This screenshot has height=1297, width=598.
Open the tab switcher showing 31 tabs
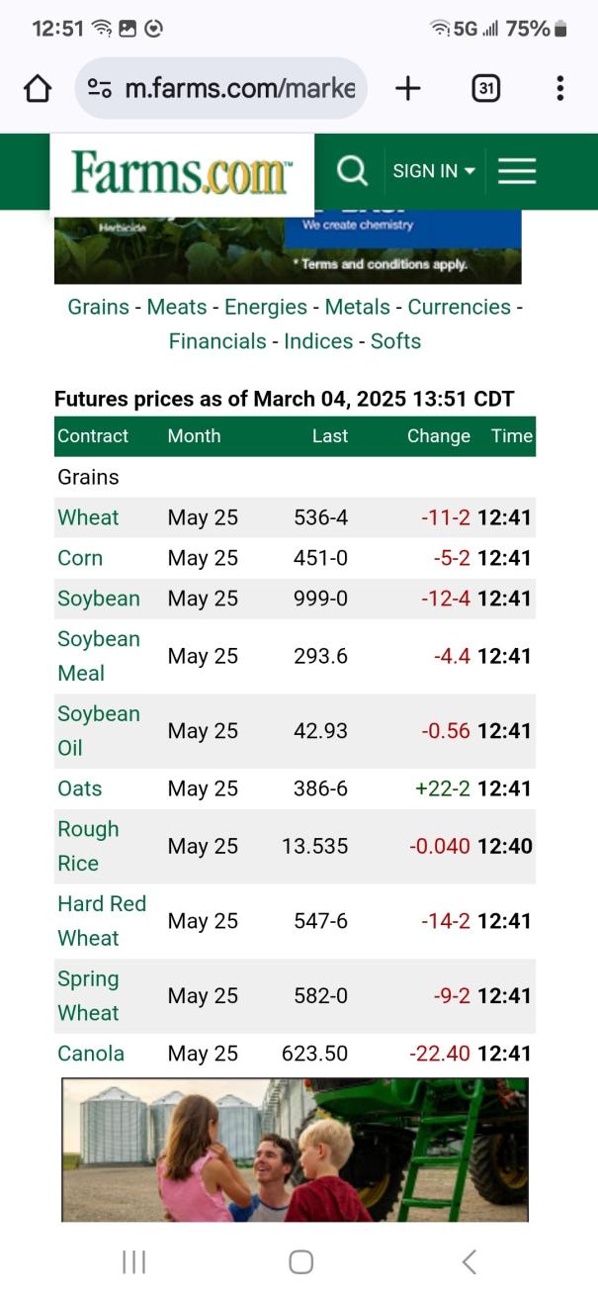coord(485,89)
